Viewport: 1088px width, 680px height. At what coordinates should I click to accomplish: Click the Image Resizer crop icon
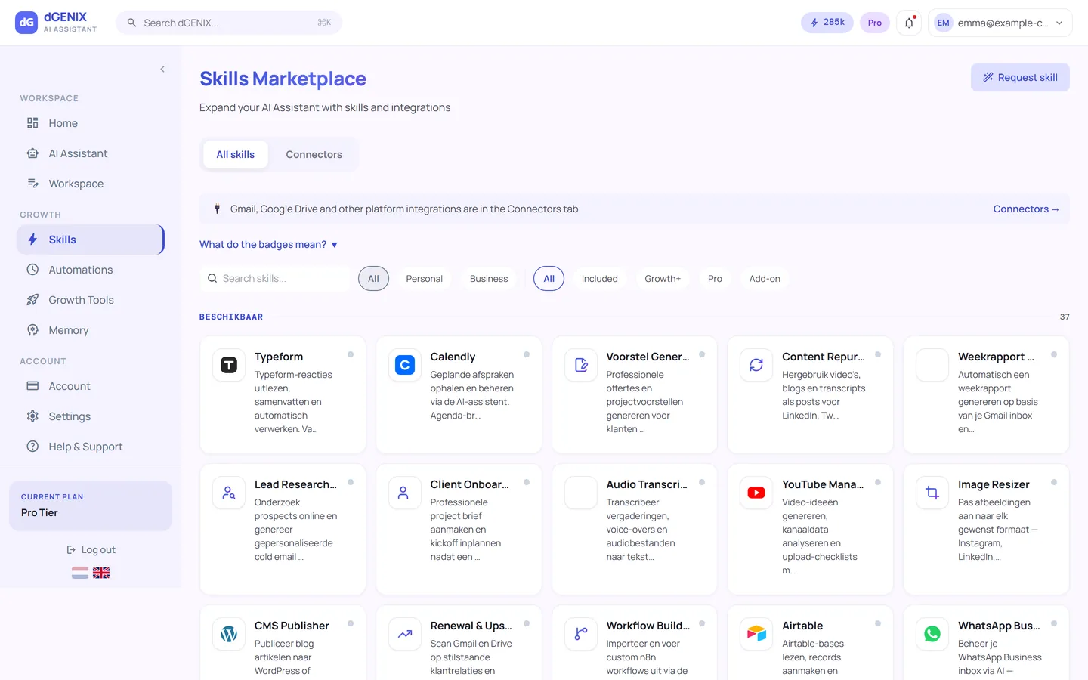(932, 493)
